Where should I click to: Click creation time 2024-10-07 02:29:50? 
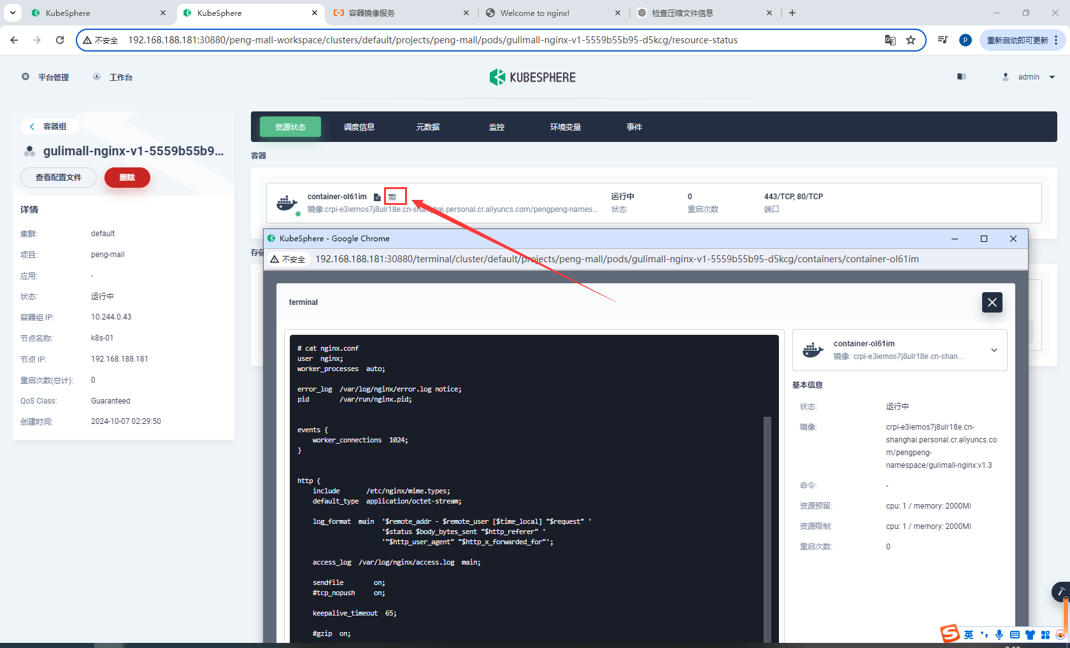[126, 421]
